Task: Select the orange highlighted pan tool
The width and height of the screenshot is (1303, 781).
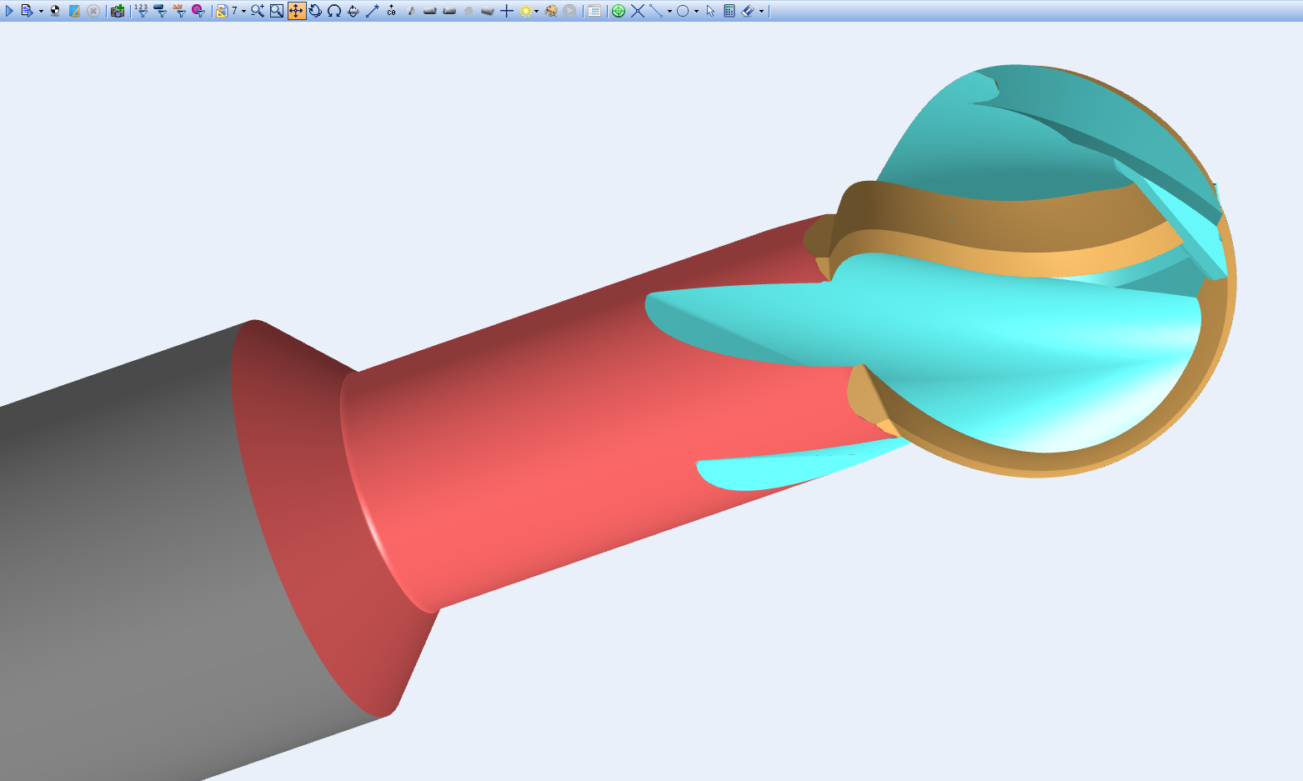Action: 296,11
